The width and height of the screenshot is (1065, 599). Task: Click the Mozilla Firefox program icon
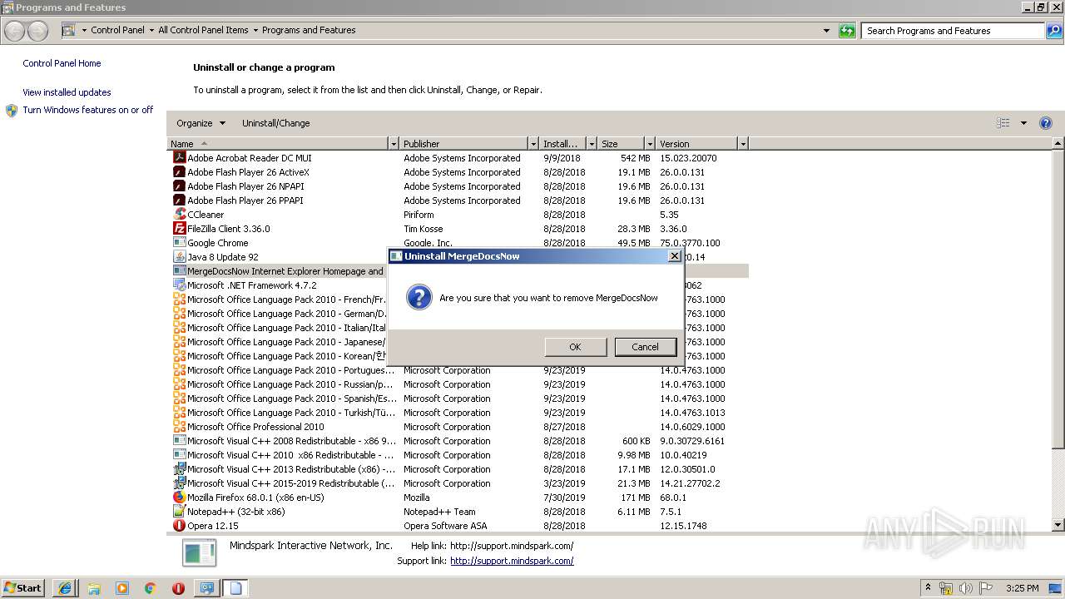point(179,497)
